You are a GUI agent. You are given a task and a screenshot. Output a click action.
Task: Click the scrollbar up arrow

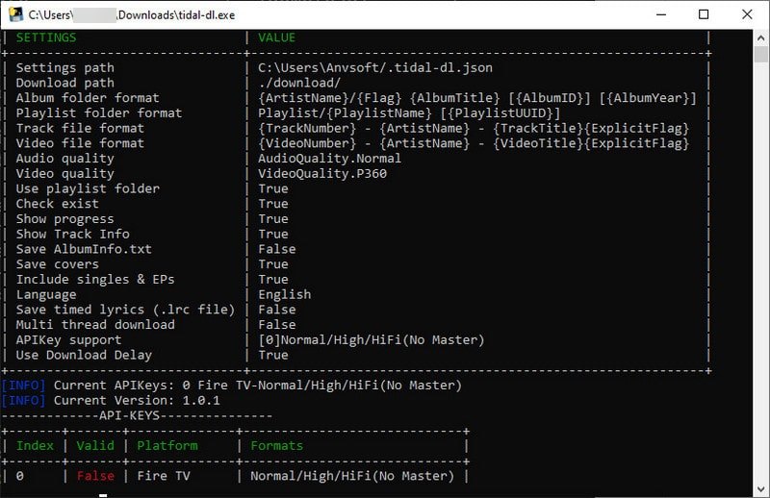(760, 37)
